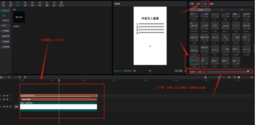255x125 pixels.
Task: Click the 默认文本 default text thumbnail
Action: 19,17
